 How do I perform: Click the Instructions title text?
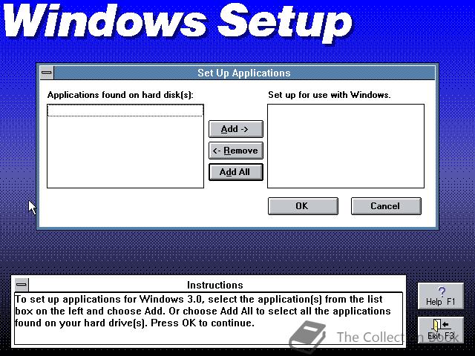tap(215, 285)
